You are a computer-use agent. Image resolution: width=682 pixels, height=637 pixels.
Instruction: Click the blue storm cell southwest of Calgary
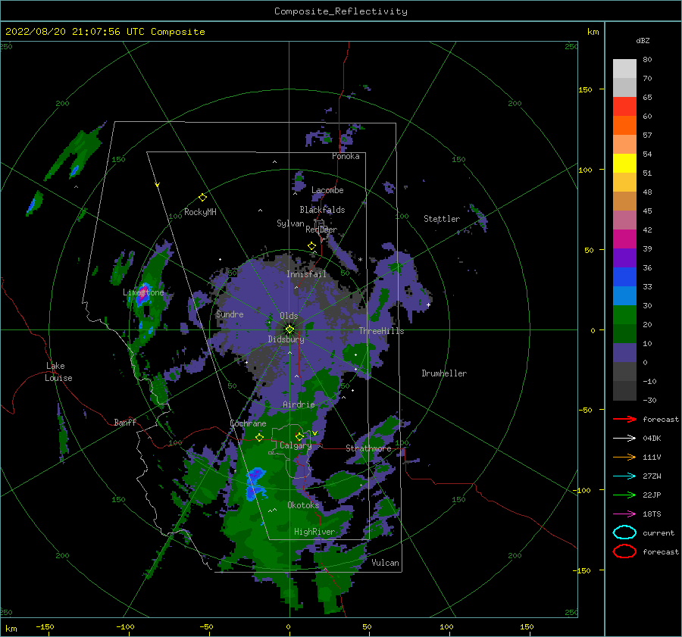point(255,482)
